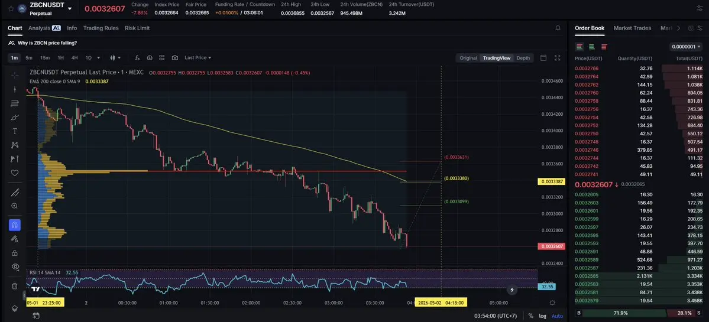
Task: Switch to Market Trades tab
Action: click(632, 28)
